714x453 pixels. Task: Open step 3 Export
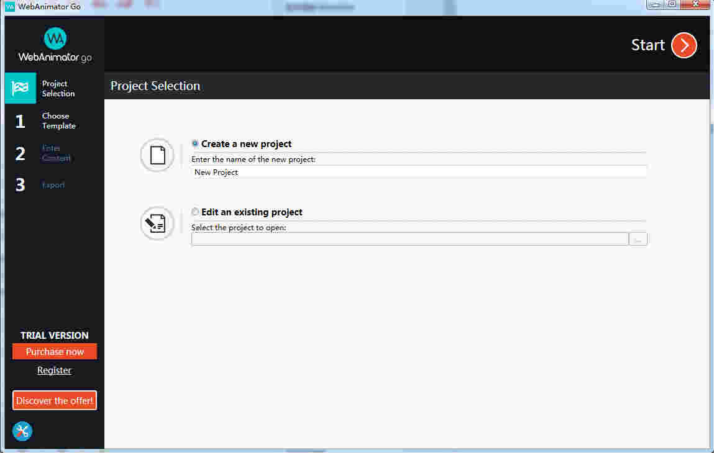pyautogui.click(x=53, y=185)
